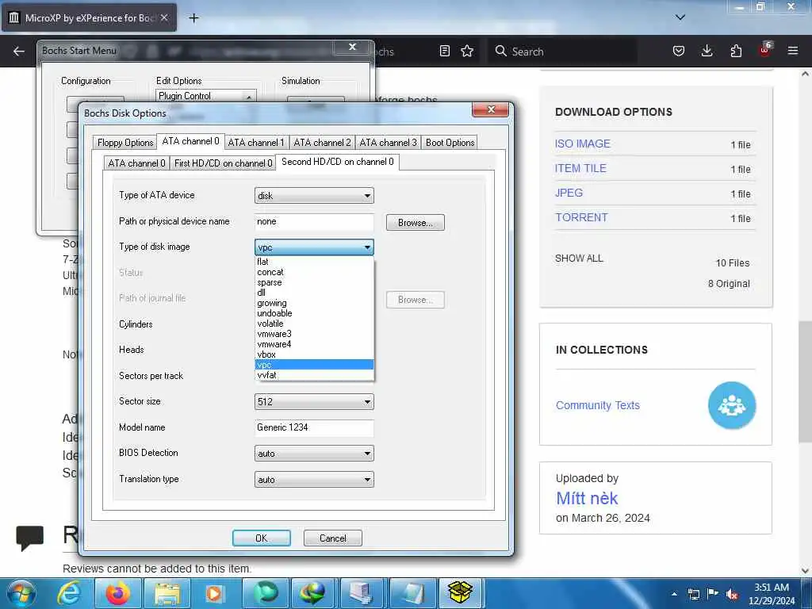Open TORRENT download link

tap(581, 217)
